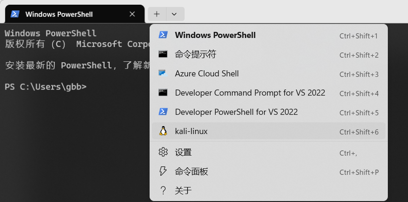This screenshot has height=202, width=408.
Task: Open 命令面板 from the menu
Action: (x=191, y=172)
